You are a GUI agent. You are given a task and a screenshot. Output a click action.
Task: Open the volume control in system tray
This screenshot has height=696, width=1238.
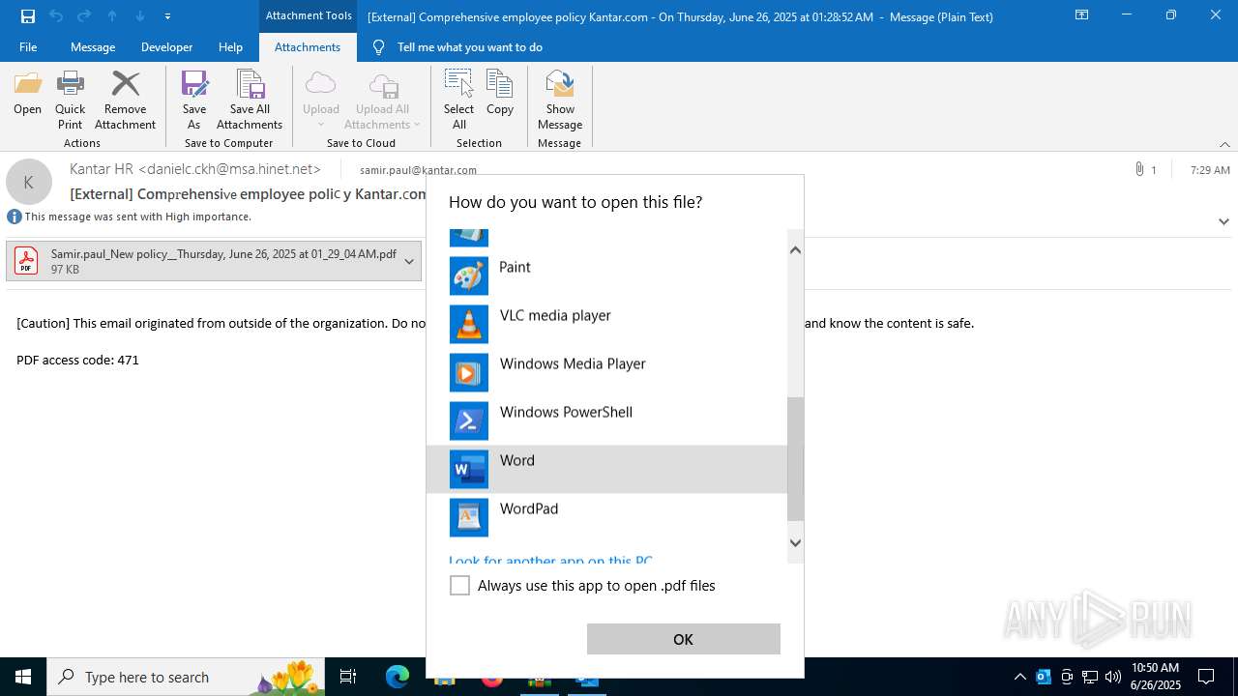point(1113,677)
